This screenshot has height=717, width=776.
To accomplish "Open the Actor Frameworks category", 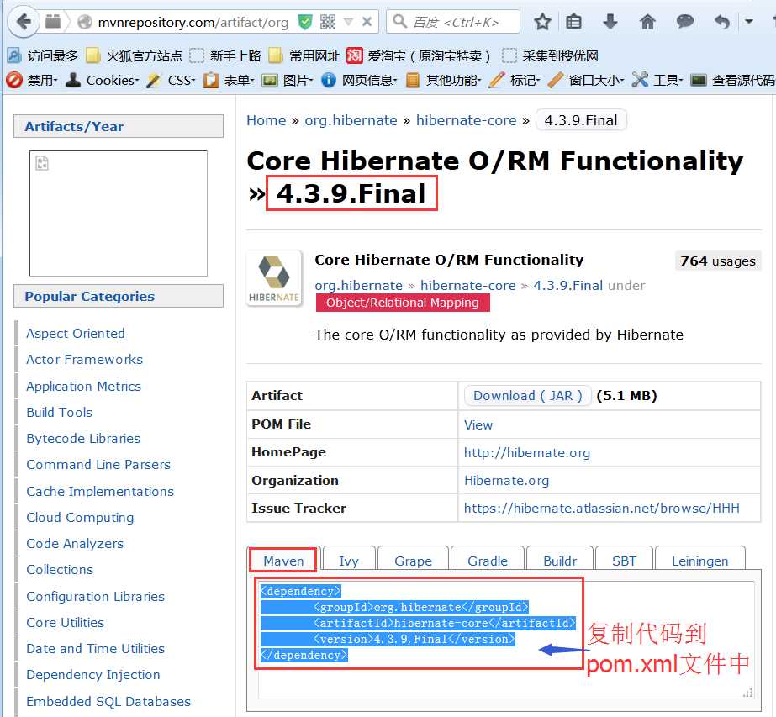I will 84,359.
